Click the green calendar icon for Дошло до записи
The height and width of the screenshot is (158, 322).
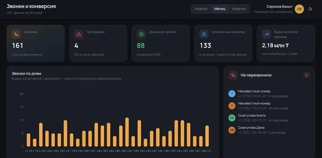click(141, 34)
